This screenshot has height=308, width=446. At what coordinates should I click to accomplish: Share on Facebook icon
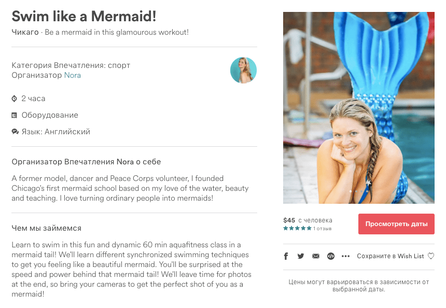tap(286, 256)
